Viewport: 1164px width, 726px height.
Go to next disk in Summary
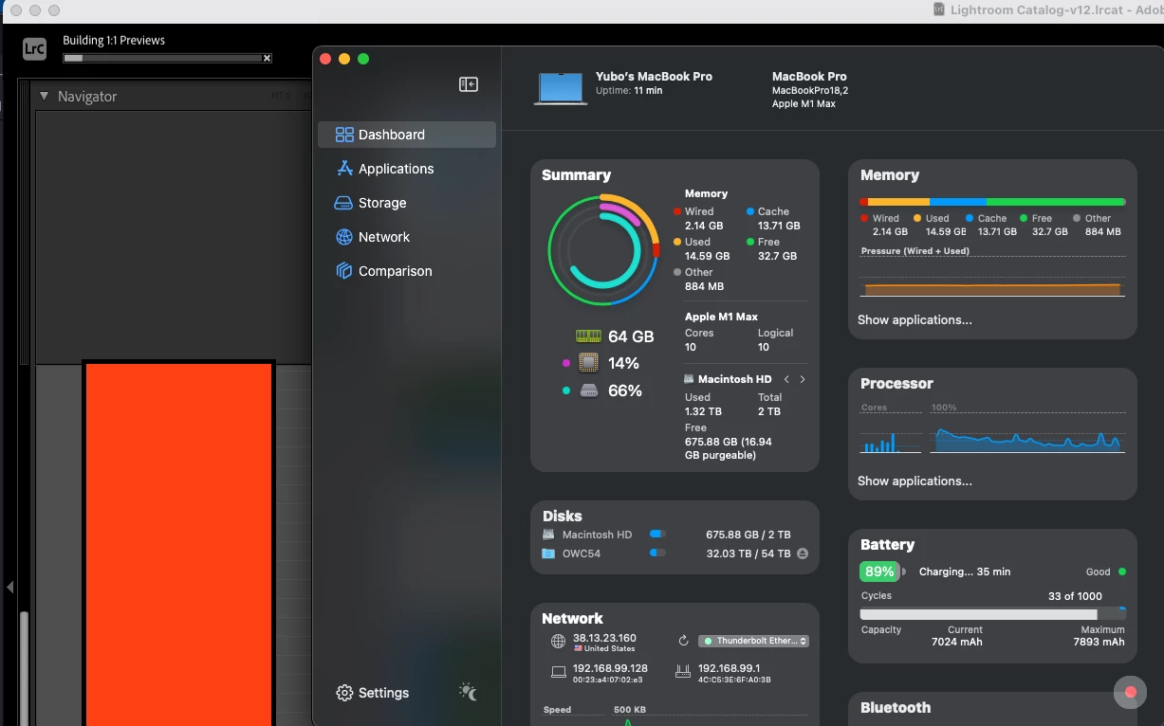(803, 379)
